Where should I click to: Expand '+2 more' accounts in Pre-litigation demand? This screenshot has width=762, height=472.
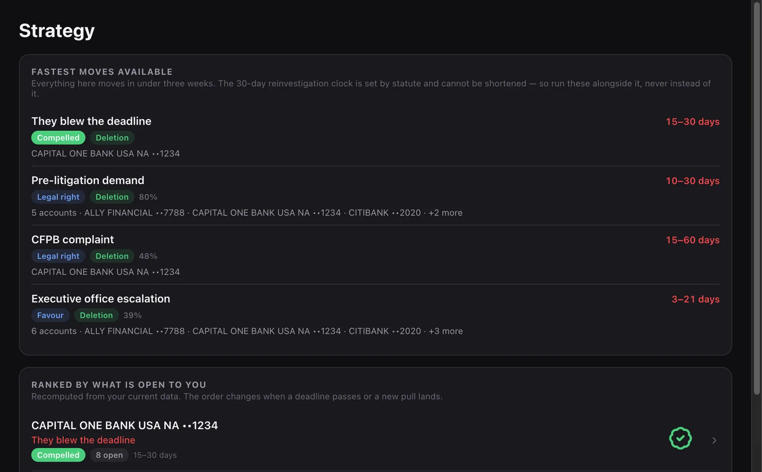tap(445, 213)
